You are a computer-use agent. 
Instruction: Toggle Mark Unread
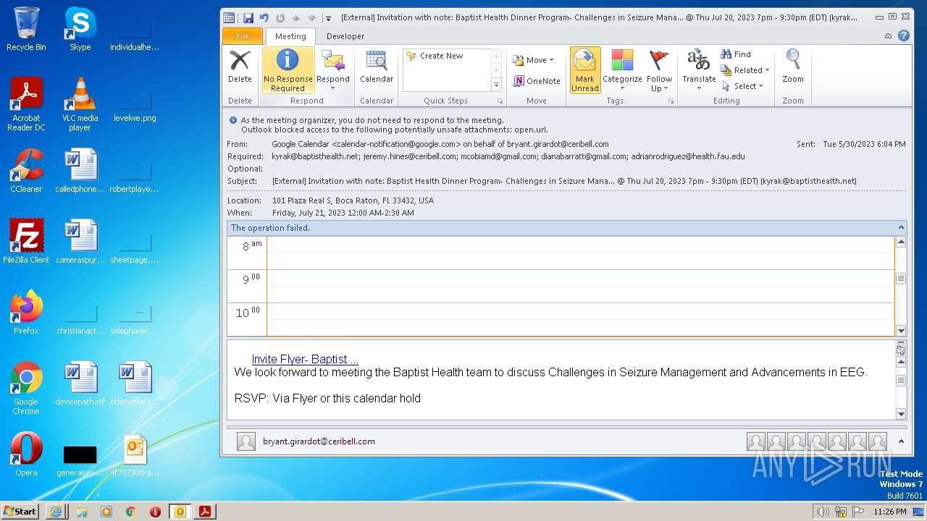[x=585, y=70]
